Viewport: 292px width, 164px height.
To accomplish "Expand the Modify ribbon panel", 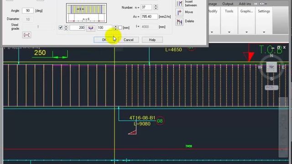I will pos(212,32).
